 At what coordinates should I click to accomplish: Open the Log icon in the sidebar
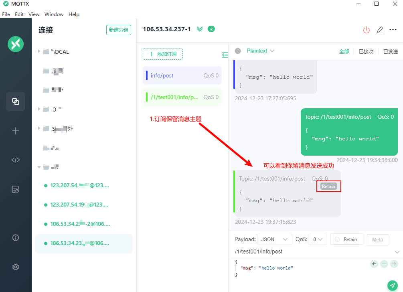click(15, 189)
